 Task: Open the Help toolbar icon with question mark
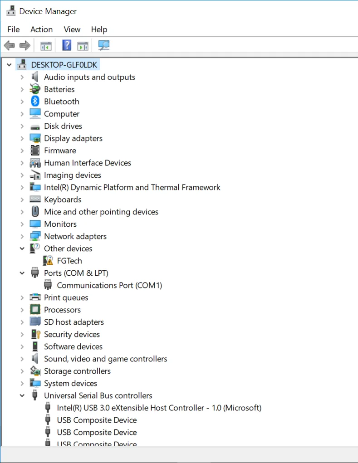(x=67, y=45)
